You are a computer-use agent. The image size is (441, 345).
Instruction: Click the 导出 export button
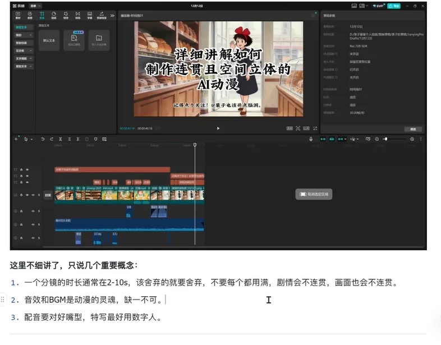coord(394,6)
